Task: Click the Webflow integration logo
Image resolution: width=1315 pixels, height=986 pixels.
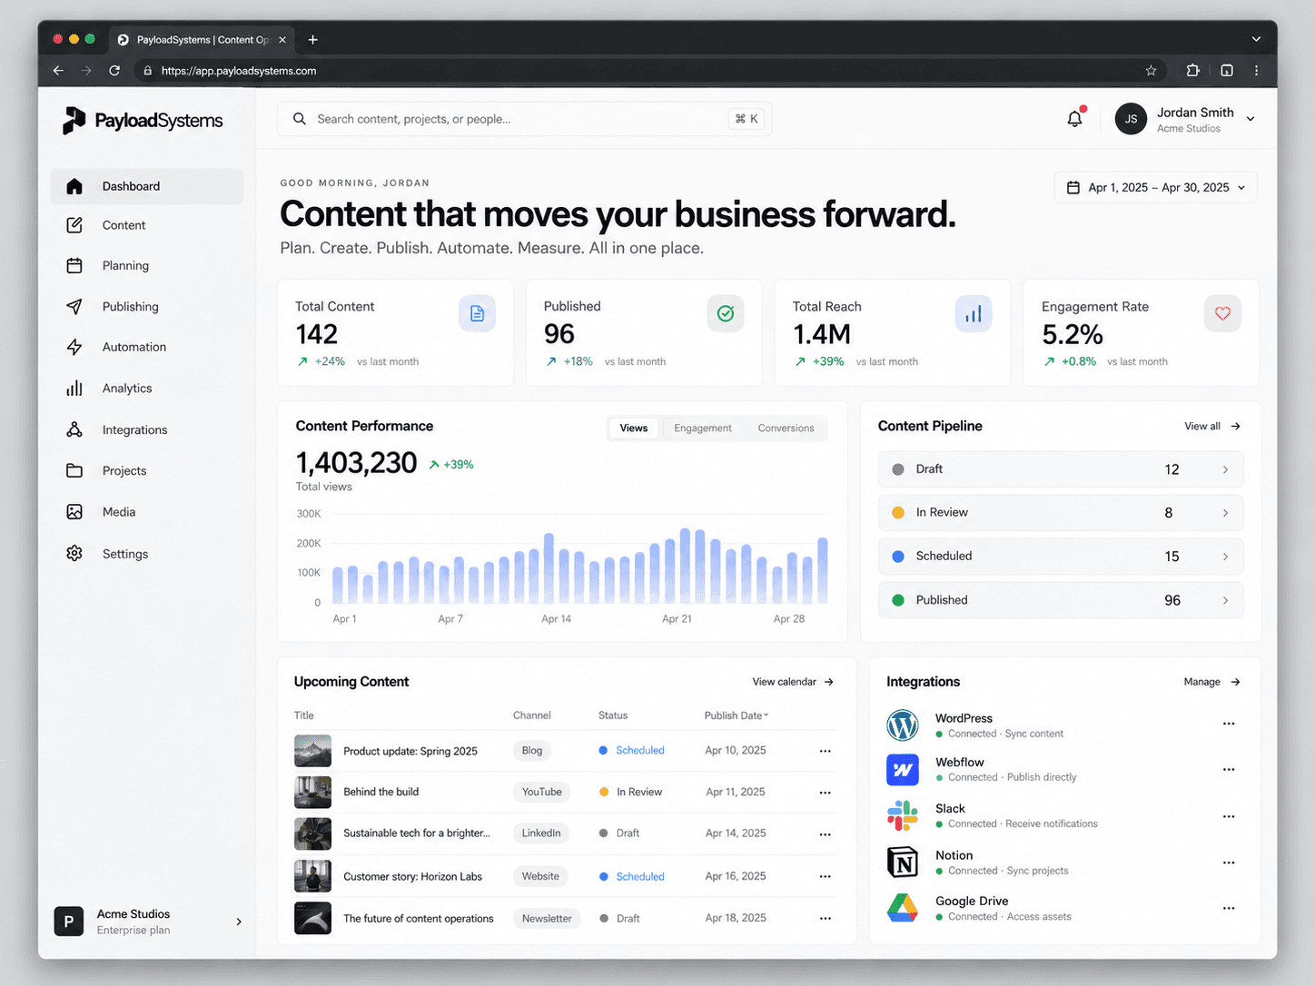Action: (903, 770)
